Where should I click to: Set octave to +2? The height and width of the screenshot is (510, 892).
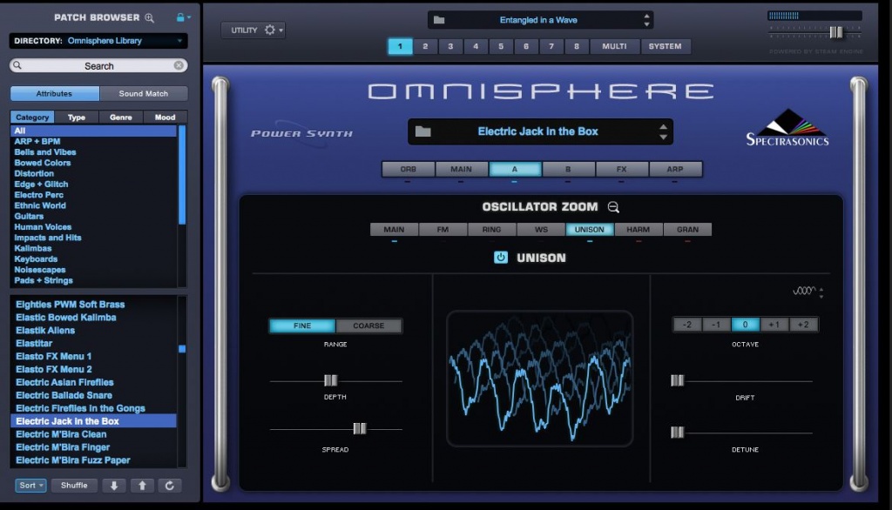pyautogui.click(x=803, y=325)
